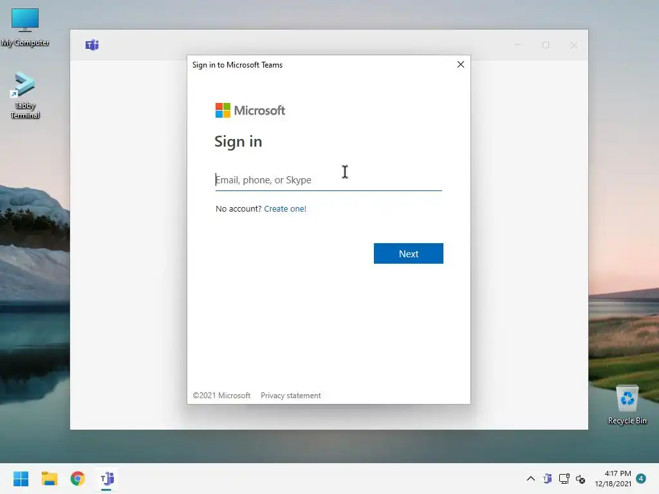Open the Privacy statement link
This screenshot has height=494, width=659.
point(290,396)
